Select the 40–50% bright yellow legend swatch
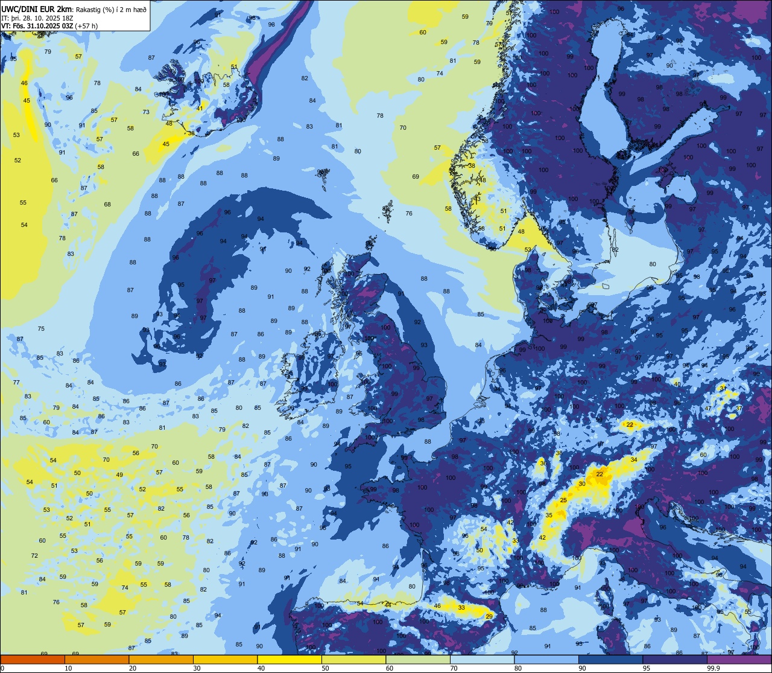Image resolution: width=772 pixels, height=673 pixels. click(x=289, y=659)
